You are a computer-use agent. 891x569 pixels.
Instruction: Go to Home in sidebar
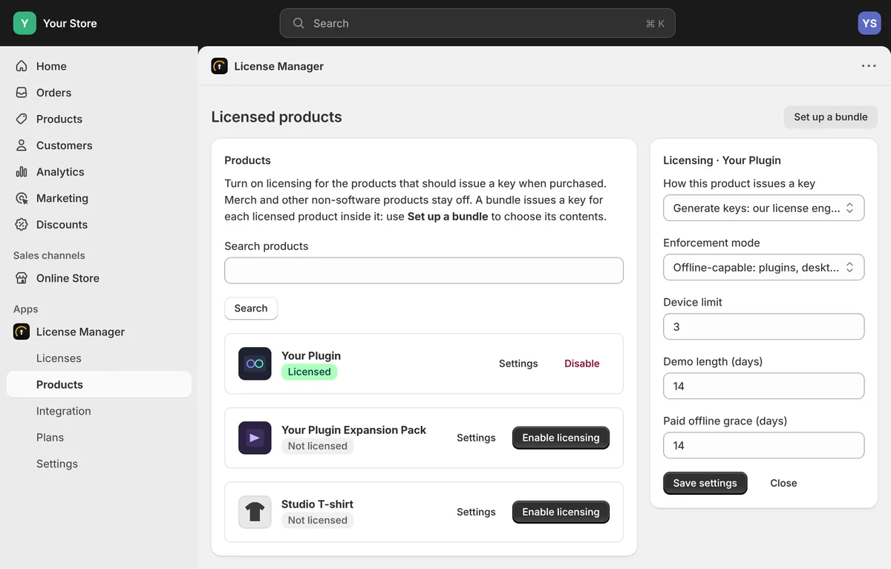coord(99,66)
